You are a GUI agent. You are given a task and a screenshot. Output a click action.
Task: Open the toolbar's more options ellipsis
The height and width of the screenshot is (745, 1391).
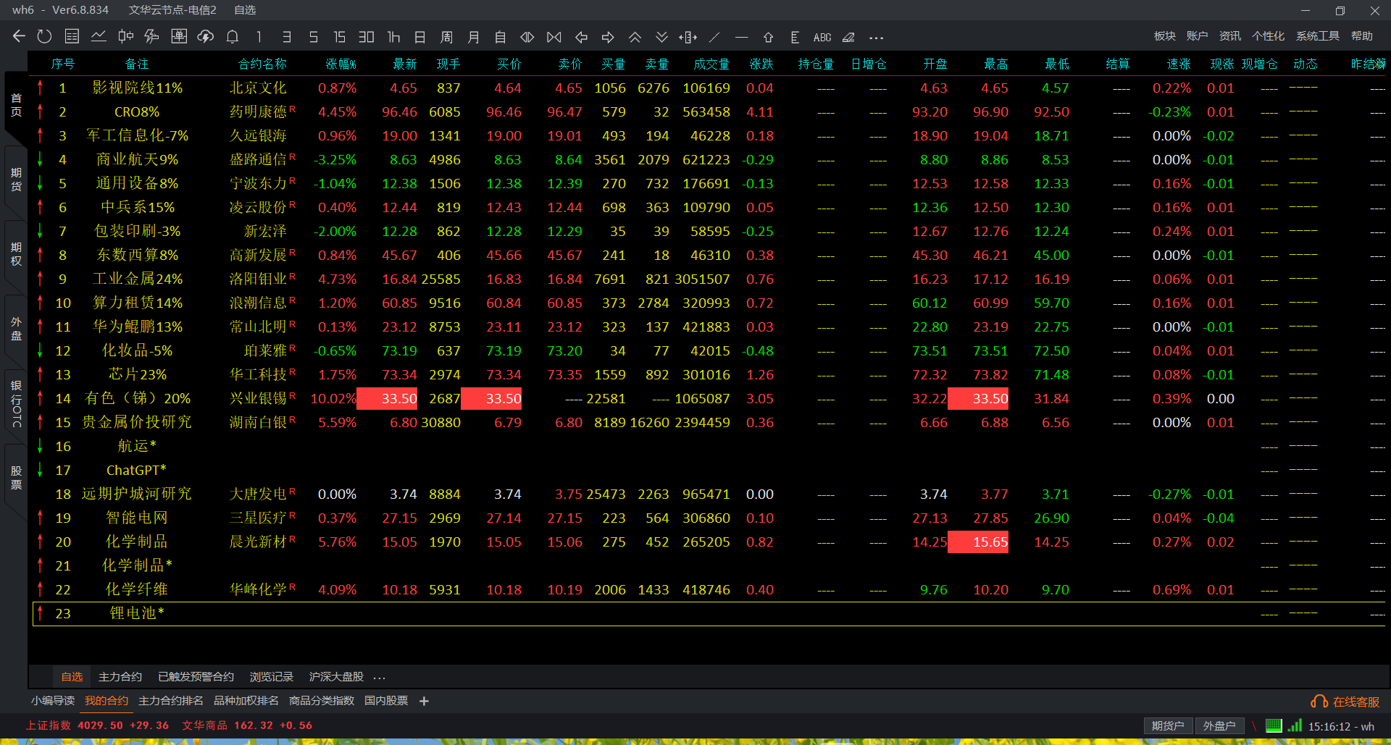[x=877, y=38]
